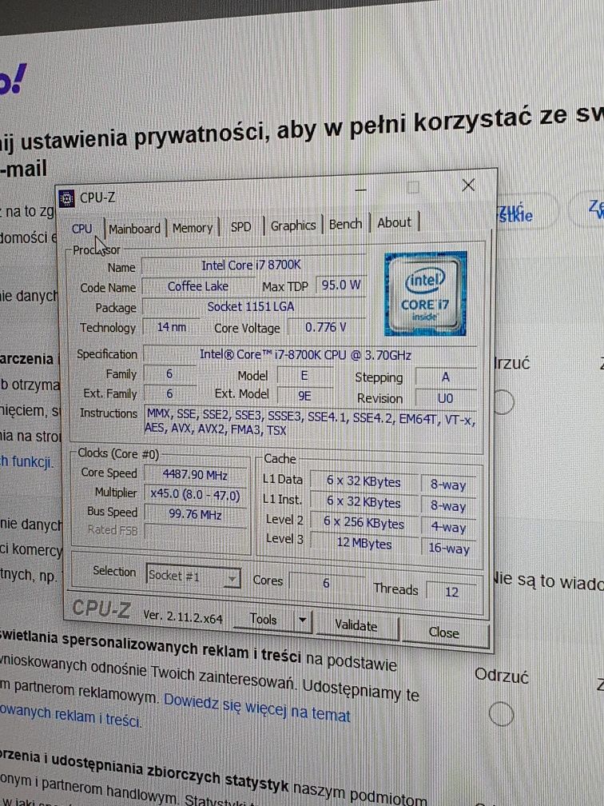Click the empty Rated FSB field
This screenshot has height=806, width=604.
[196, 532]
